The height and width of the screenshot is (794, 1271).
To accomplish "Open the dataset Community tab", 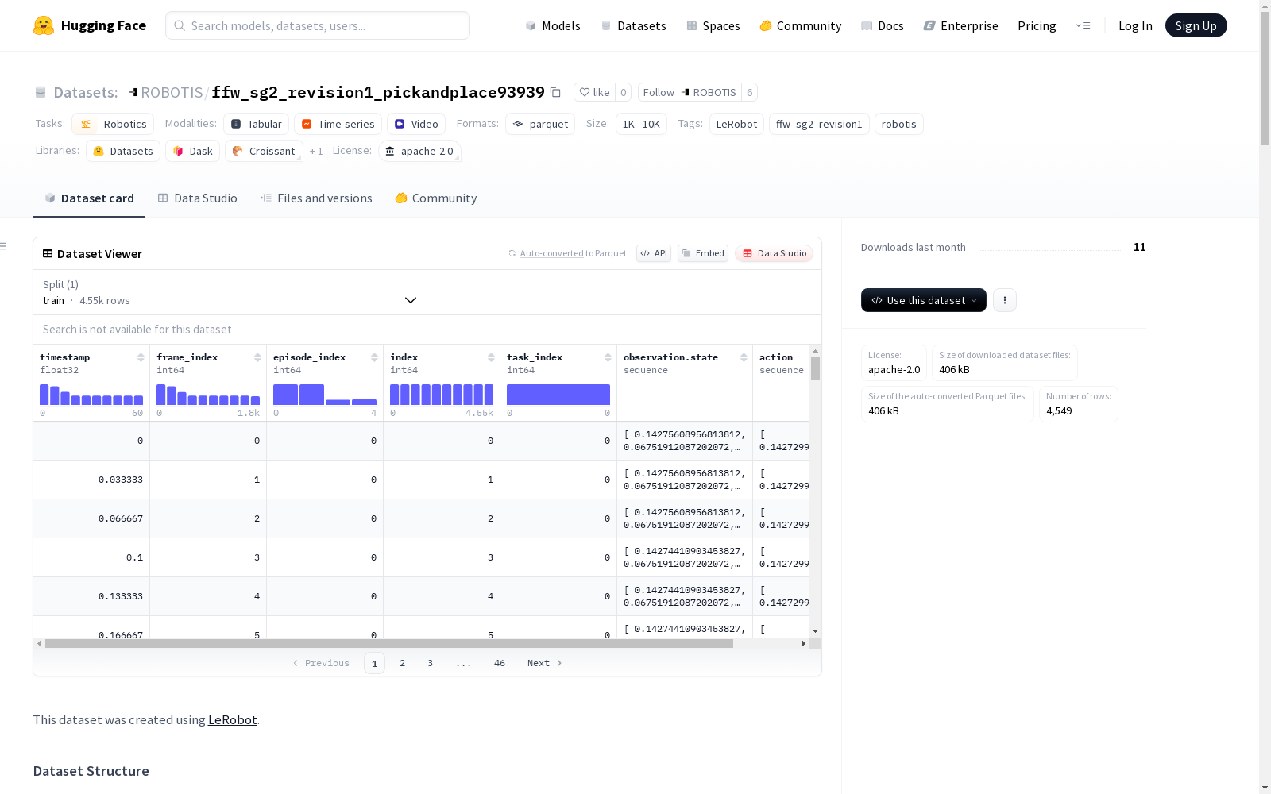I will 436,198.
